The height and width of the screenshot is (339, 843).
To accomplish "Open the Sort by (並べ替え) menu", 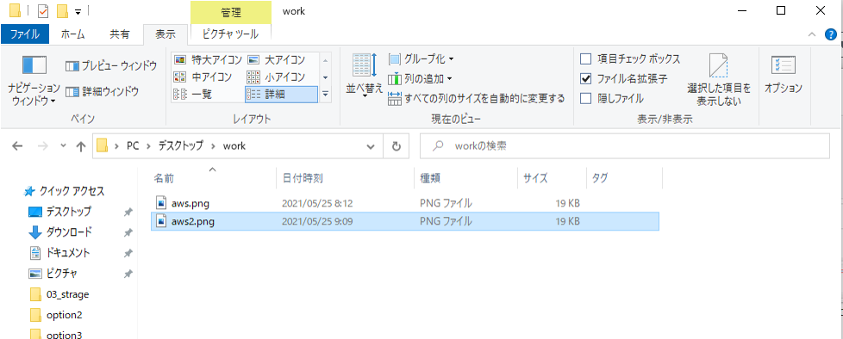I will (365, 75).
